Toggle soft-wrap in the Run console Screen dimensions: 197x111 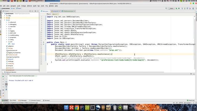tap(6, 82)
